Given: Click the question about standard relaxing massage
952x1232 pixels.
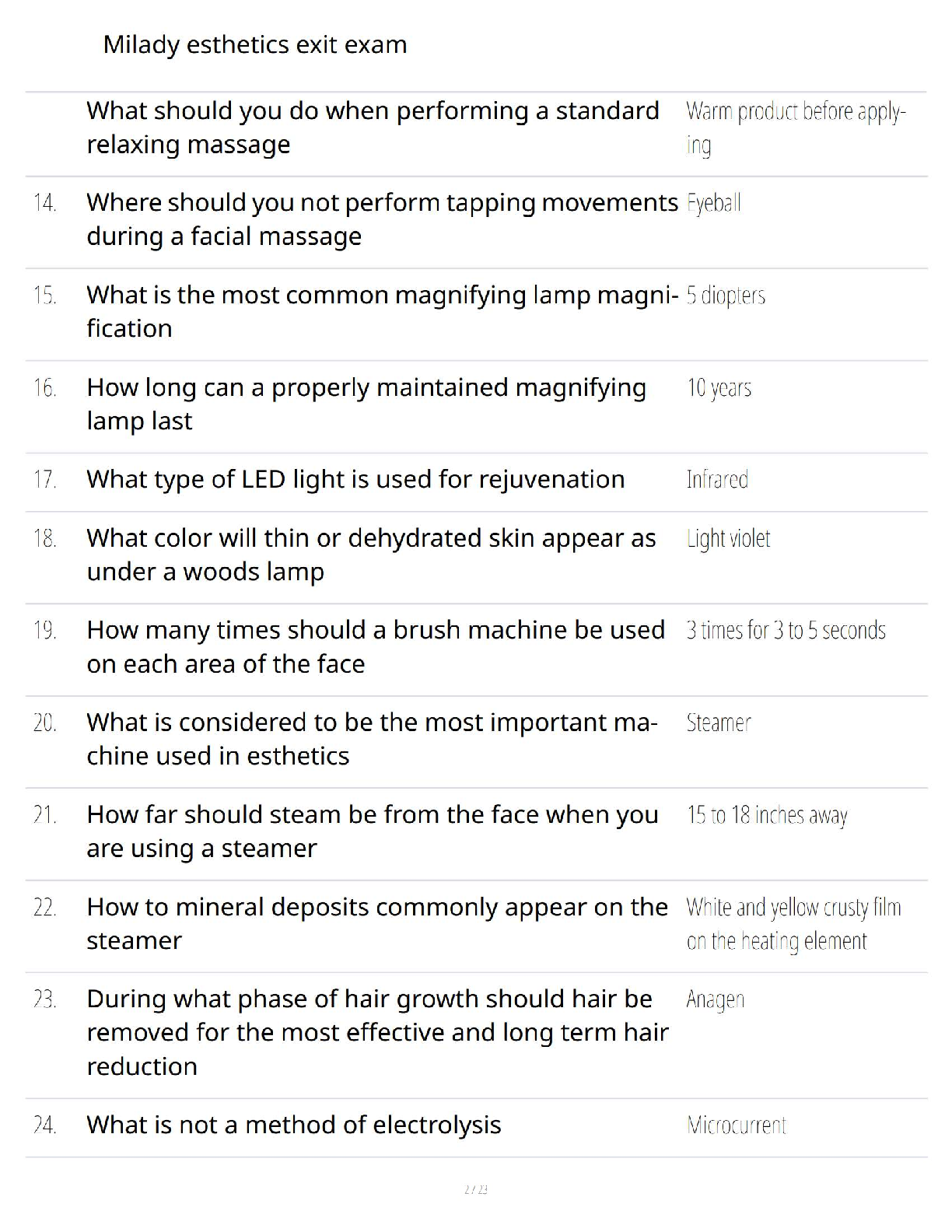Looking at the screenshot, I should pyautogui.click(x=373, y=128).
